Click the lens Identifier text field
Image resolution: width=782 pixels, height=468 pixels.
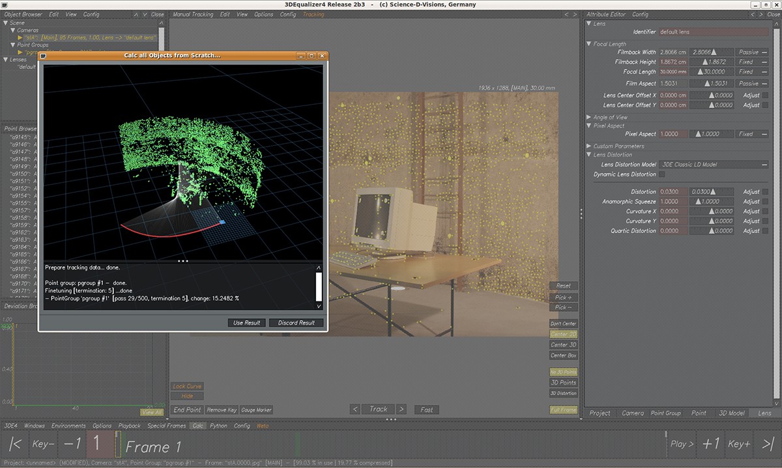[714, 32]
